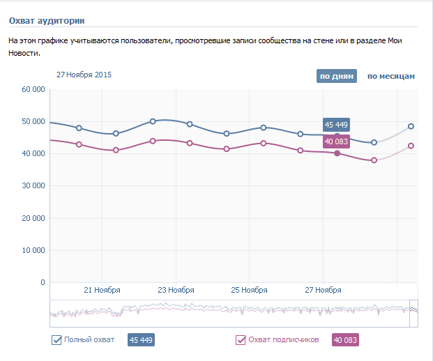The image size is (433, 361).
Task: Toggle the "Полный охват" checkbox
Action: (57, 340)
